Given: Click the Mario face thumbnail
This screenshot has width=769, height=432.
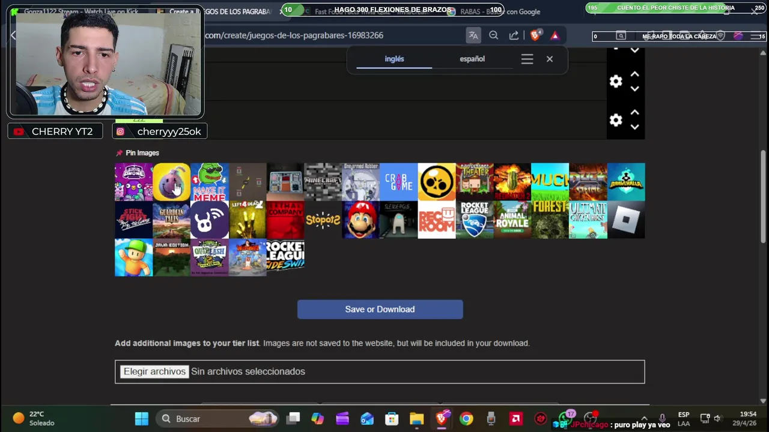Looking at the screenshot, I should coord(360,220).
